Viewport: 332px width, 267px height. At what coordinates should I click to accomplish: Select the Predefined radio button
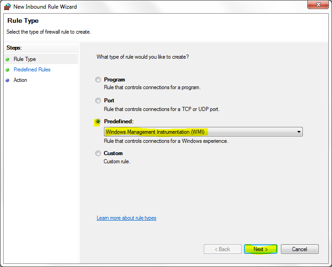pos(98,122)
